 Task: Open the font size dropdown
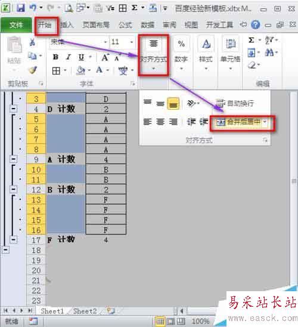click(x=132, y=42)
